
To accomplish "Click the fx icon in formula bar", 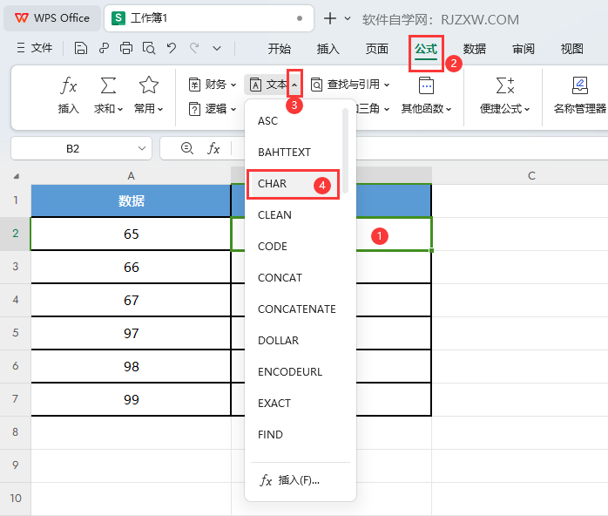I will (x=213, y=148).
